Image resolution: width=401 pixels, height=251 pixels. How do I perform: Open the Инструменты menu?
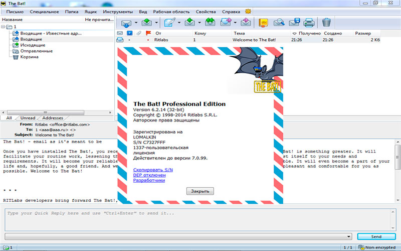[118, 12]
